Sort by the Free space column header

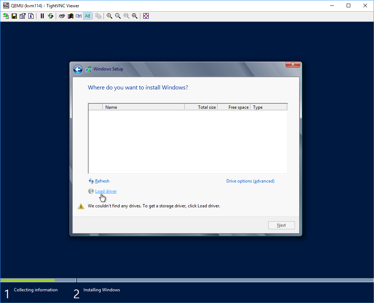tap(234, 107)
